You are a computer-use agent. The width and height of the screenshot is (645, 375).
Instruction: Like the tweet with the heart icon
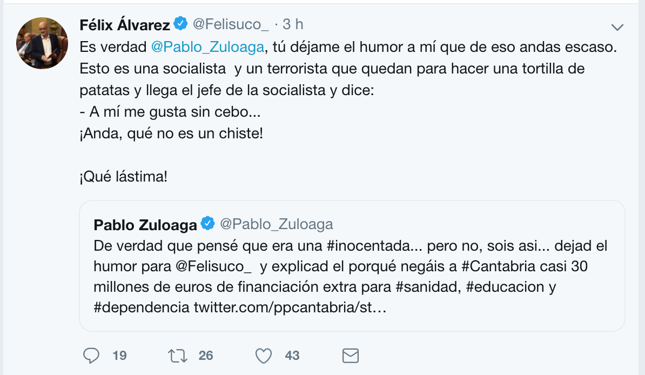(263, 355)
